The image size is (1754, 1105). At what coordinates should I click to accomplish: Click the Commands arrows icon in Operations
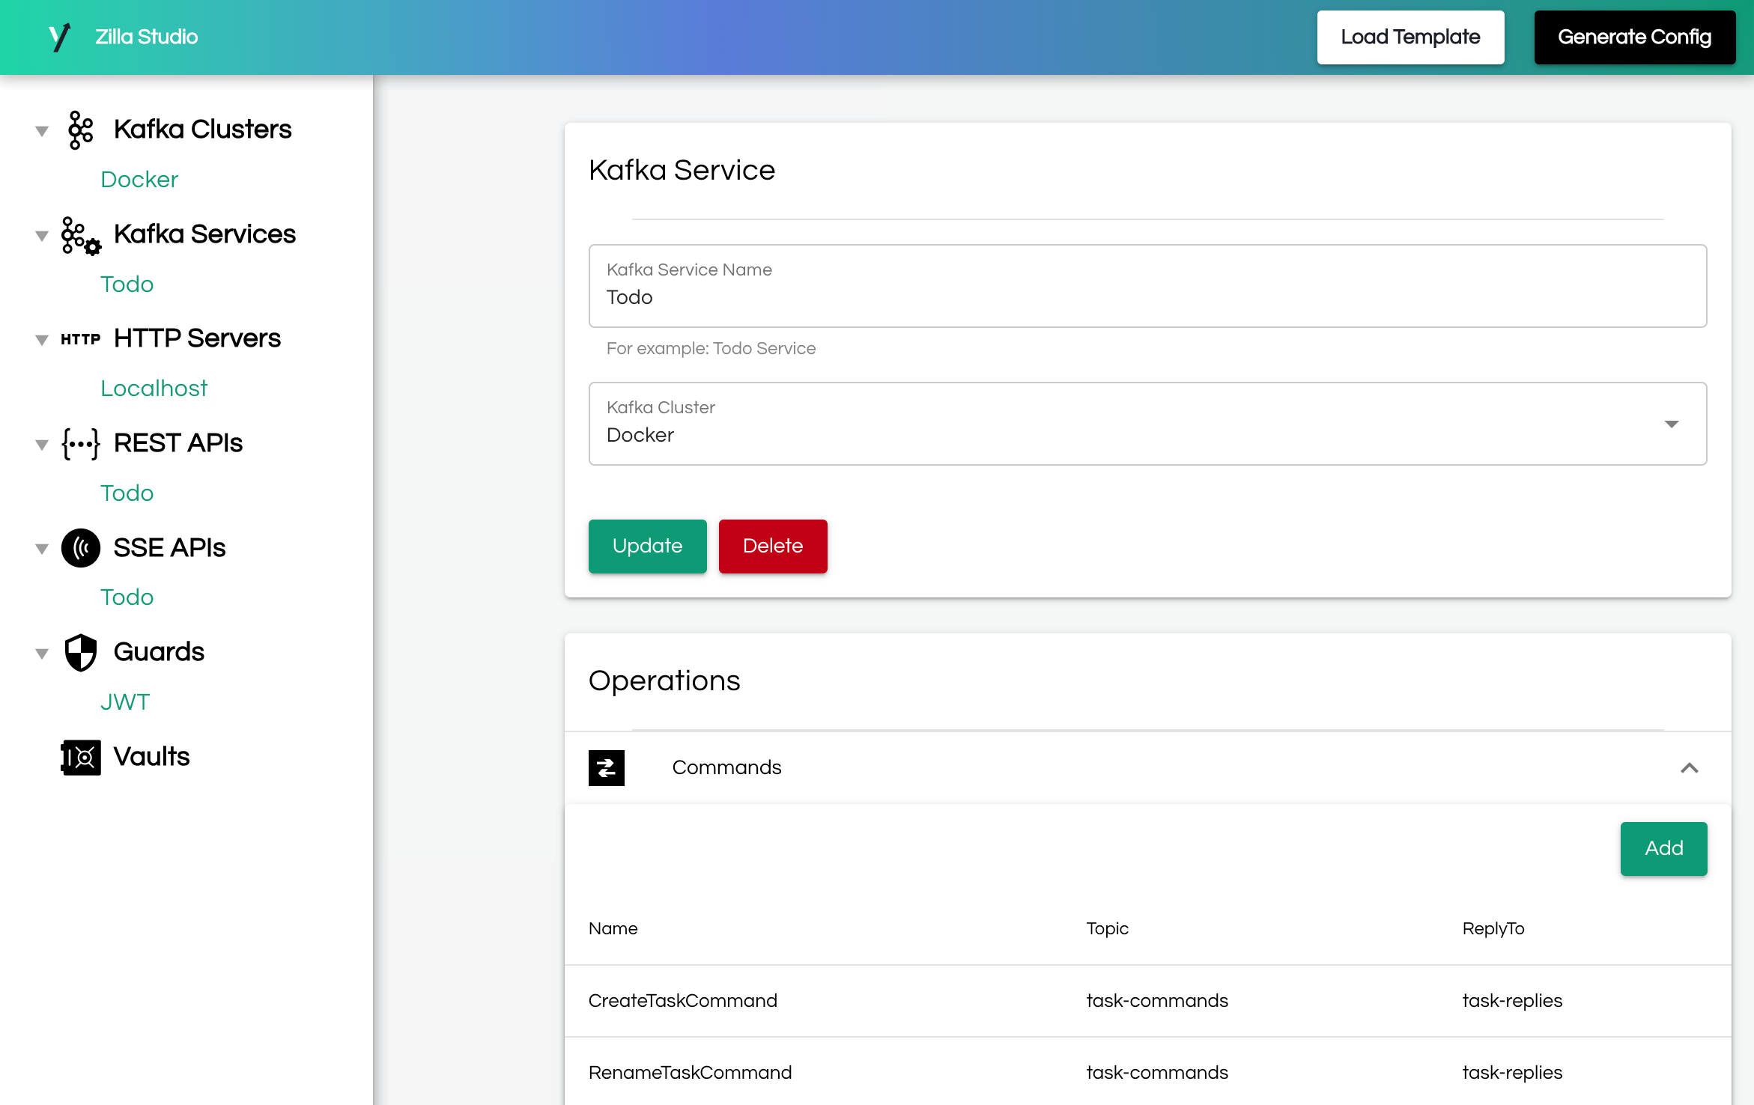(x=607, y=767)
